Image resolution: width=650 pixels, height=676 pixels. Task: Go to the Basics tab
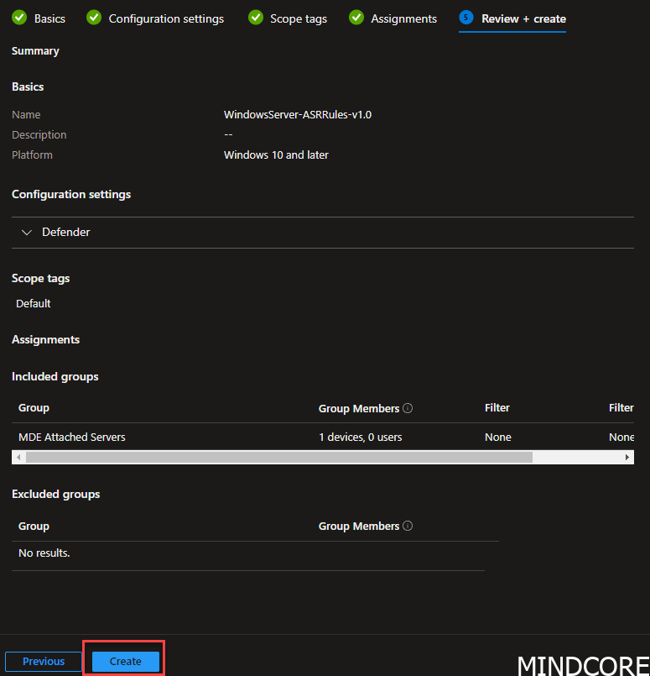point(49,18)
